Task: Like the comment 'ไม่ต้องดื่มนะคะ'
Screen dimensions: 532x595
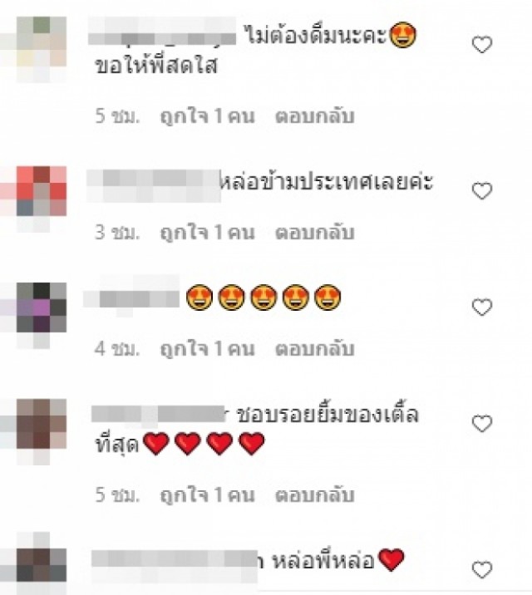Action: point(482,45)
